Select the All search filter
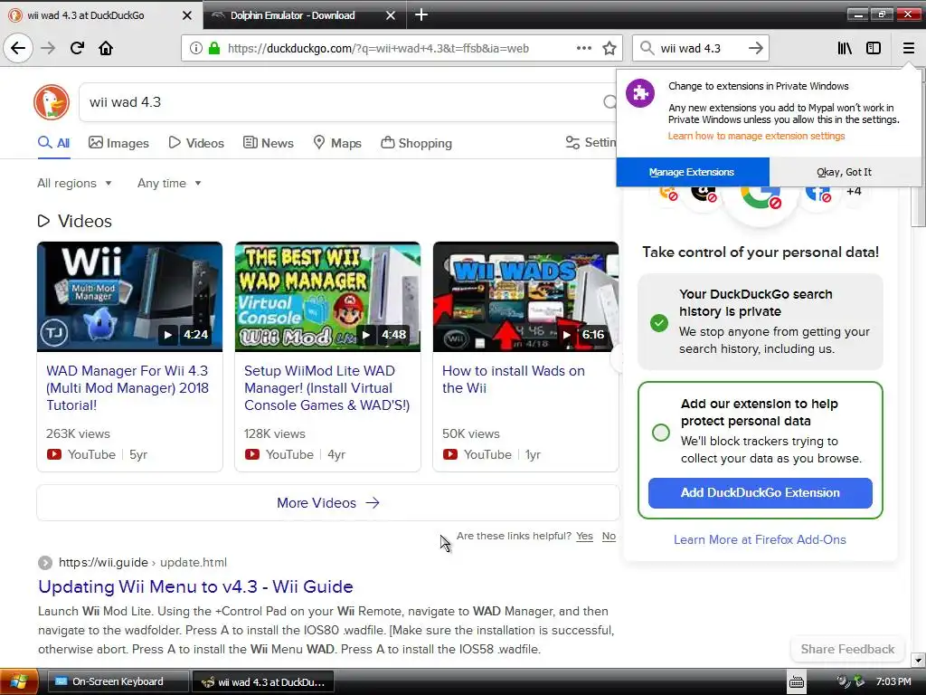 pos(53,143)
